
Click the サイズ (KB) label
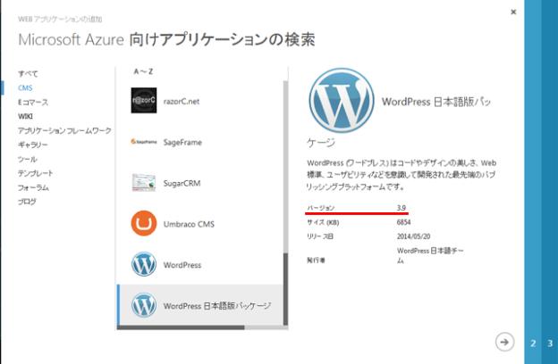tap(323, 222)
